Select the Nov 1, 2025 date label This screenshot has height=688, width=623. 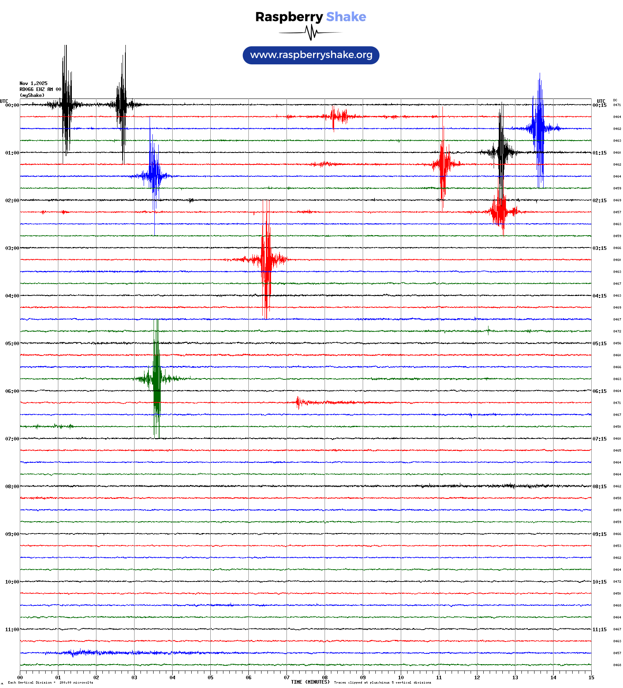[x=33, y=83]
